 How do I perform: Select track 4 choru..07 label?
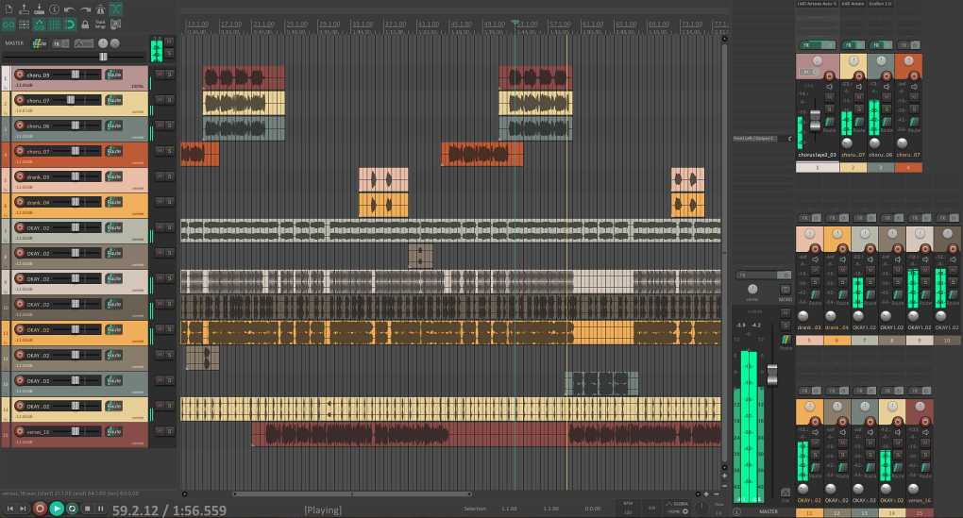(x=38, y=151)
